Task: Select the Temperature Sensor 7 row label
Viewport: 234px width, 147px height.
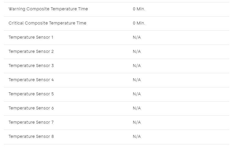Action: point(31,122)
